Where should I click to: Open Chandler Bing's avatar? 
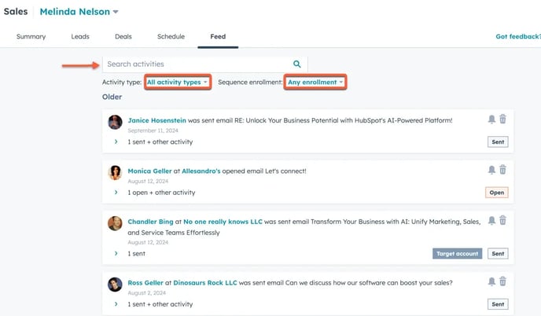pyautogui.click(x=115, y=223)
